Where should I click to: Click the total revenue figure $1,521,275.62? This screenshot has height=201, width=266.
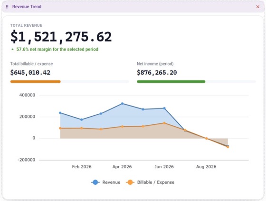61,37
